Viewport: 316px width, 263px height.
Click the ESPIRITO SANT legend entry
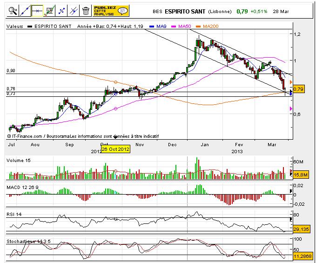point(53,26)
